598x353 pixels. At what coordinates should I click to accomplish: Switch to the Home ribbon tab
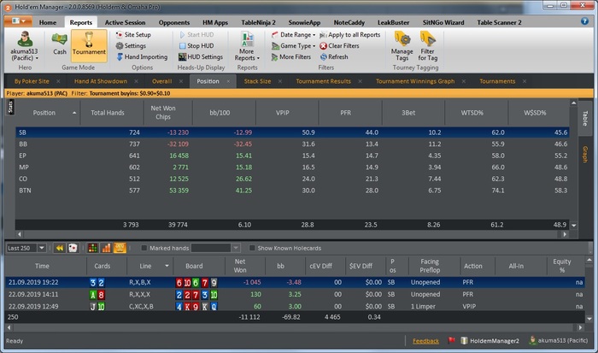coord(48,22)
